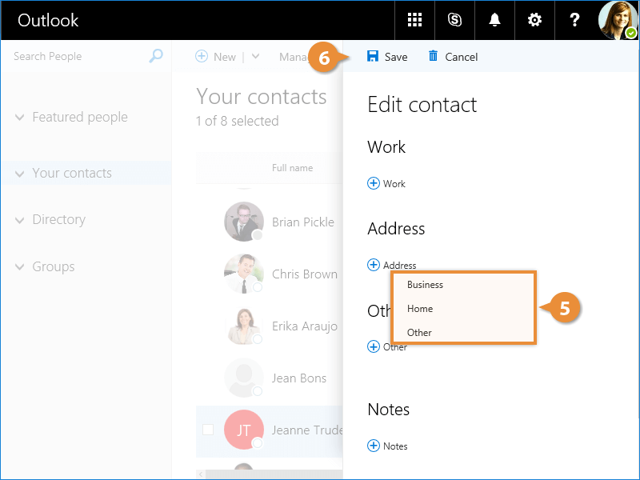Select Other in the address type menu
Image resolution: width=640 pixels, height=480 pixels.
(419, 333)
